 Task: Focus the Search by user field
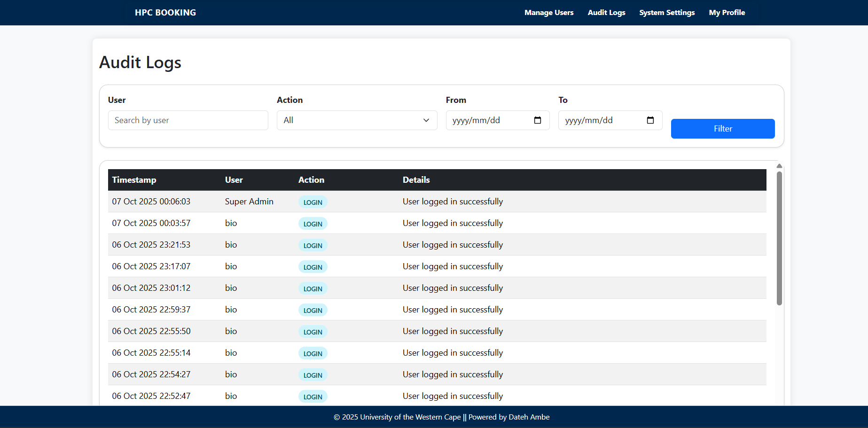pyautogui.click(x=188, y=120)
